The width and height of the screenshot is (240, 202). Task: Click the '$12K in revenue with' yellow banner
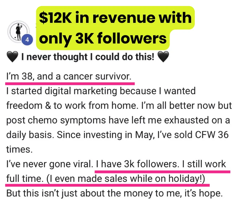tap(115, 18)
